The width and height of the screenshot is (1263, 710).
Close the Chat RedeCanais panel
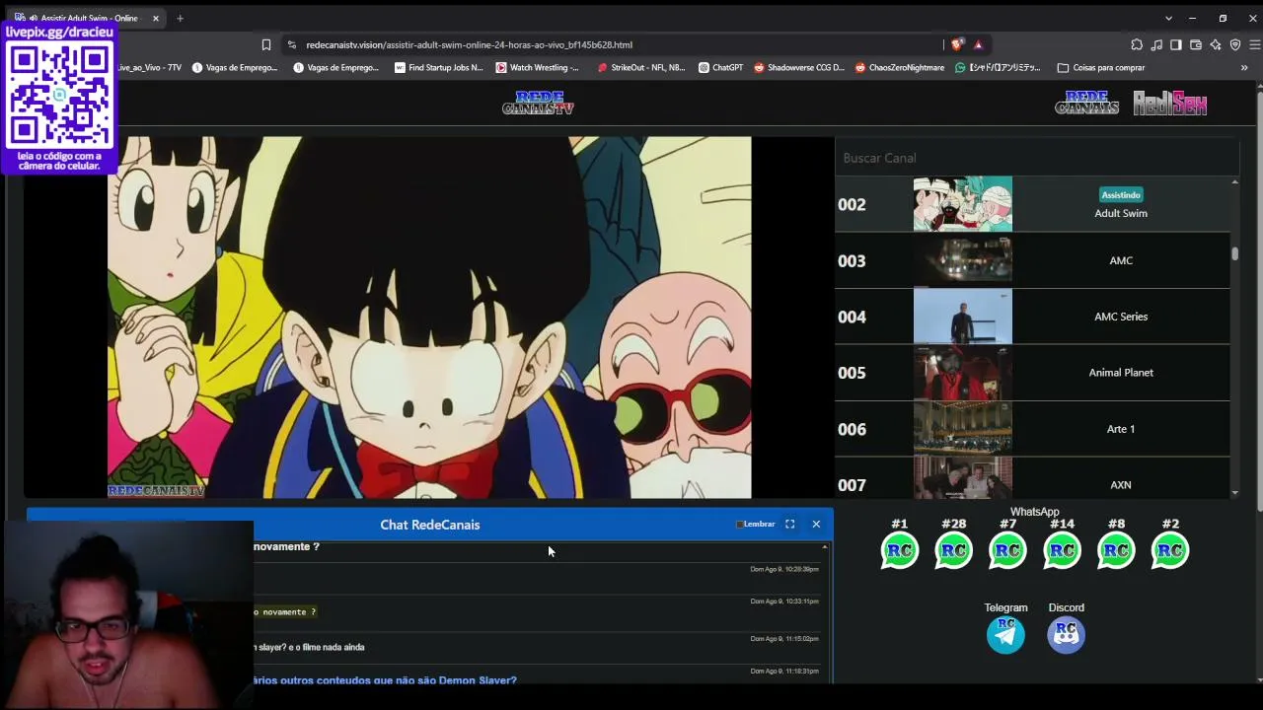(816, 524)
